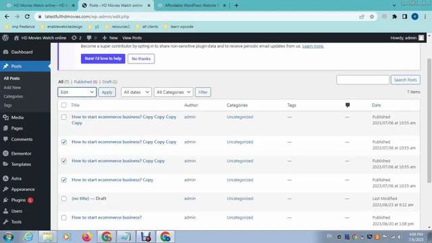Open the All Categories dropdown
Screen dimensions: 432x243
click(173, 92)
